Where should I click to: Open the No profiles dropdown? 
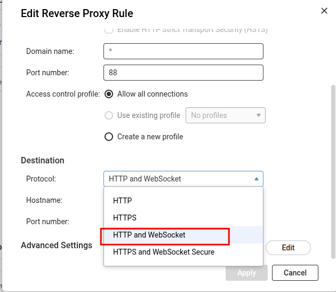[225, 115]
